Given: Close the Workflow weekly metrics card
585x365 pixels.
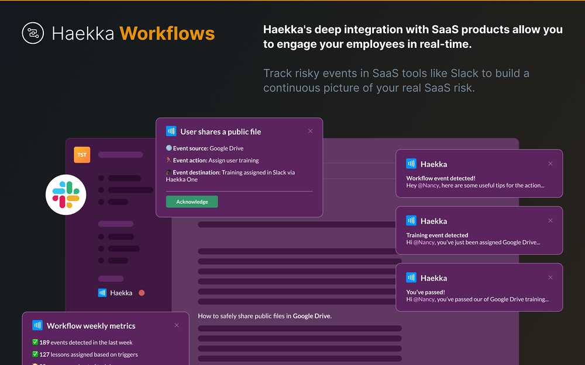Looking at the screenshot, I should [177, 325].
